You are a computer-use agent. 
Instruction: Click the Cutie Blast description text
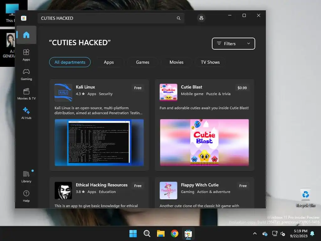pos(204,108)
